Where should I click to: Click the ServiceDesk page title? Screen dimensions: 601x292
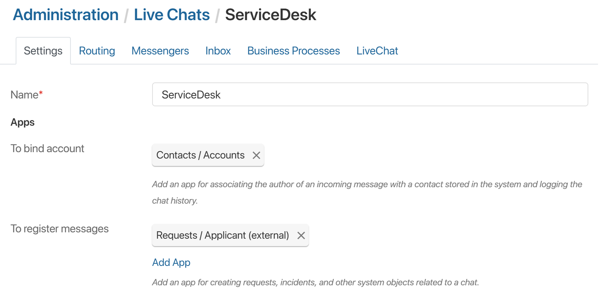coord(271,15)
